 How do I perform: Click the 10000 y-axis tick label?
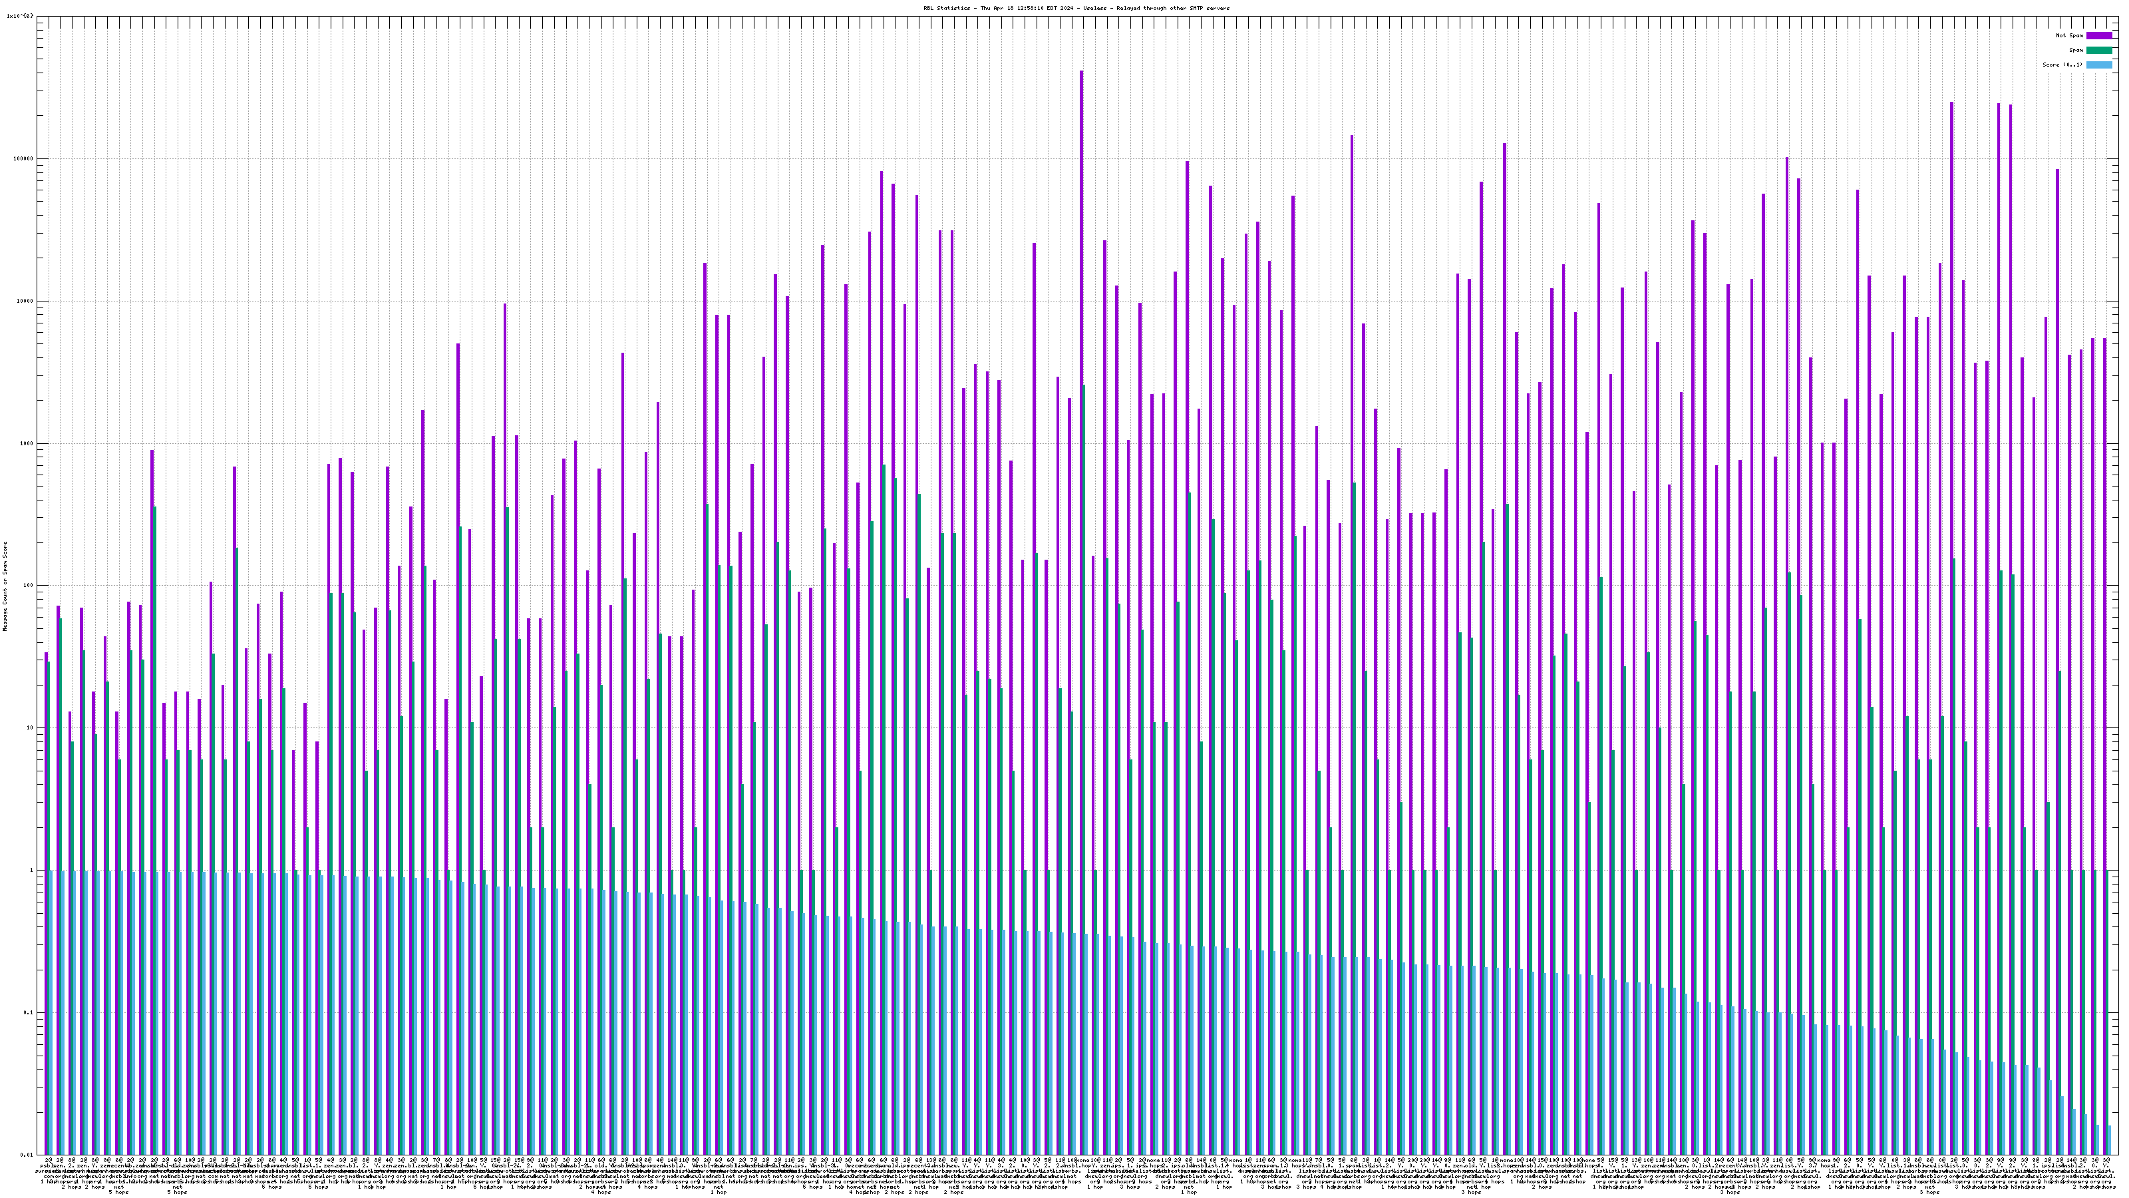pos(25,301)
